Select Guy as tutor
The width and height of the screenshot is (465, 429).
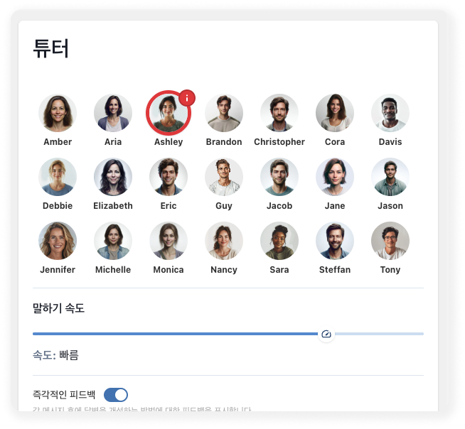click(224, 177)
